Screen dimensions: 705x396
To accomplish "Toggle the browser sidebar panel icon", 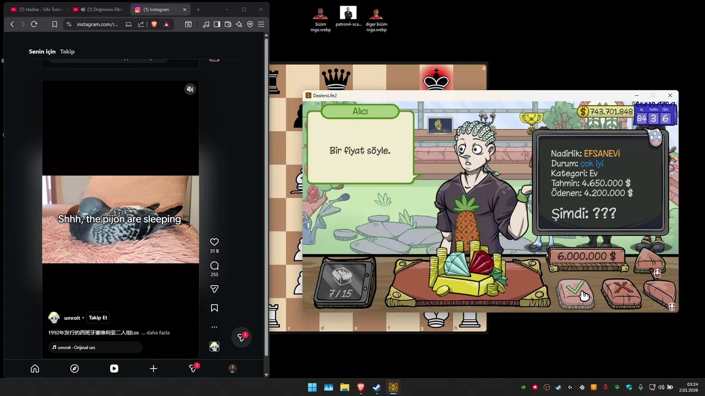I will point(217,24).
